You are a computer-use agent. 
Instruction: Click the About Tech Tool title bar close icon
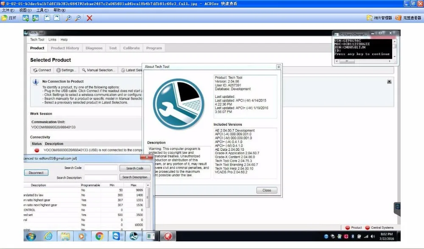click(x=279, y=67)
